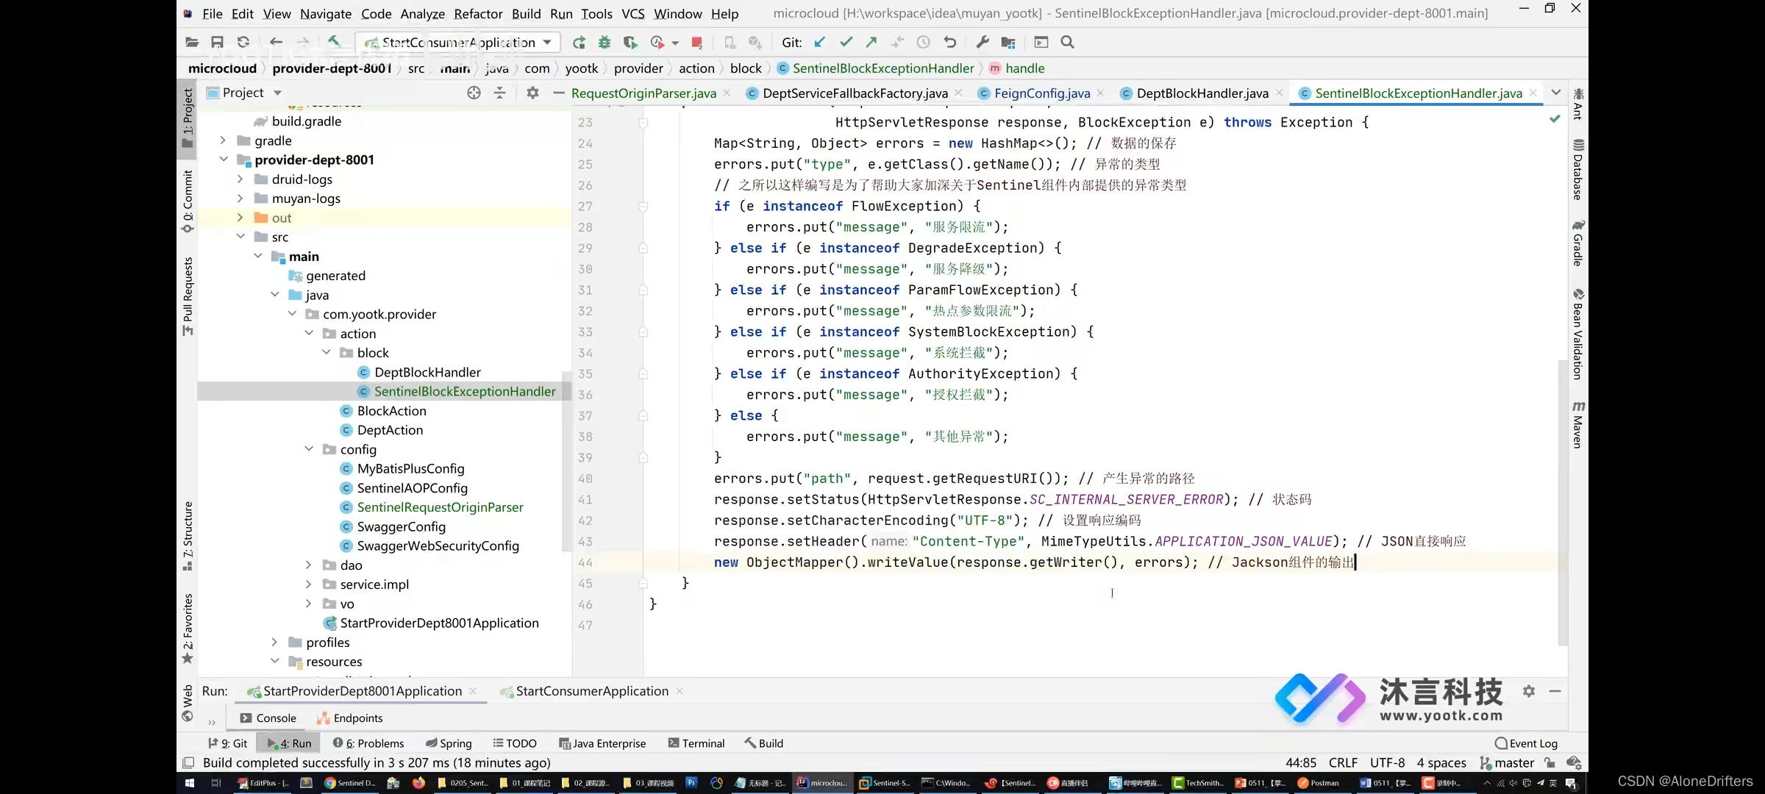The image size is (1765, 794).
Task: Switch to DeptServiceFallbackFactory.java tab
Action: (855, 93)
